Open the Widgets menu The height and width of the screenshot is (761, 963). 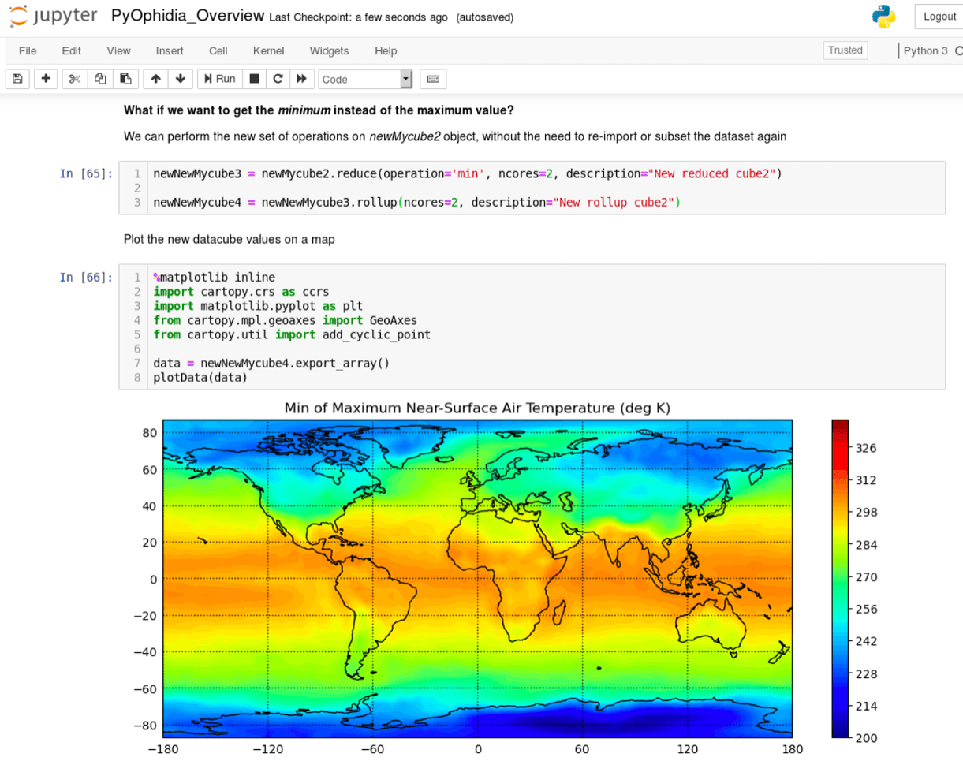(329, 50)
